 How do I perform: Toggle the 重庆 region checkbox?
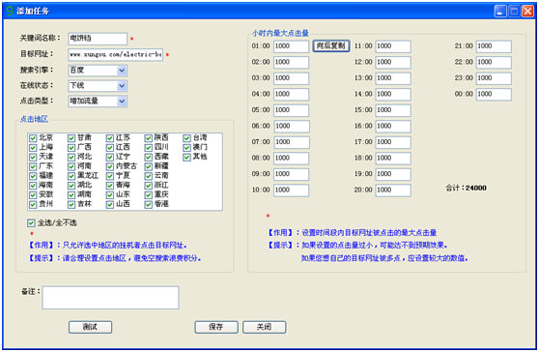tap(148, 195)
